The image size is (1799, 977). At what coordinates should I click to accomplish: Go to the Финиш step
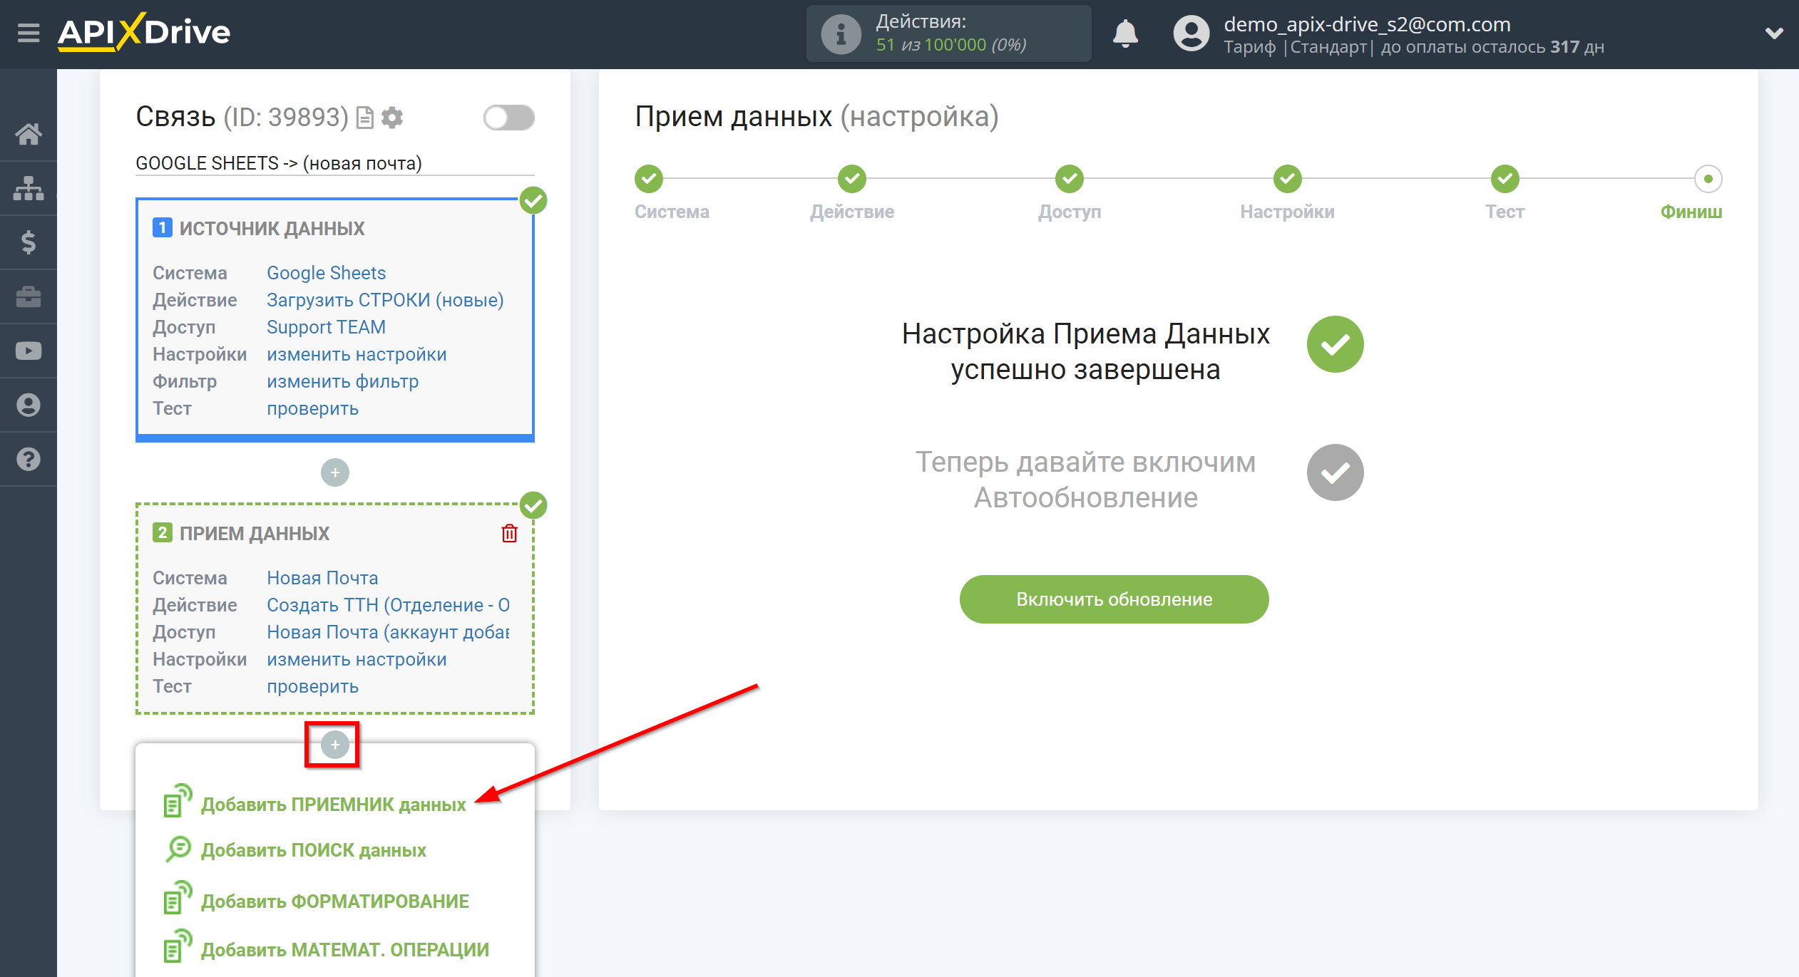(1708, 179)
